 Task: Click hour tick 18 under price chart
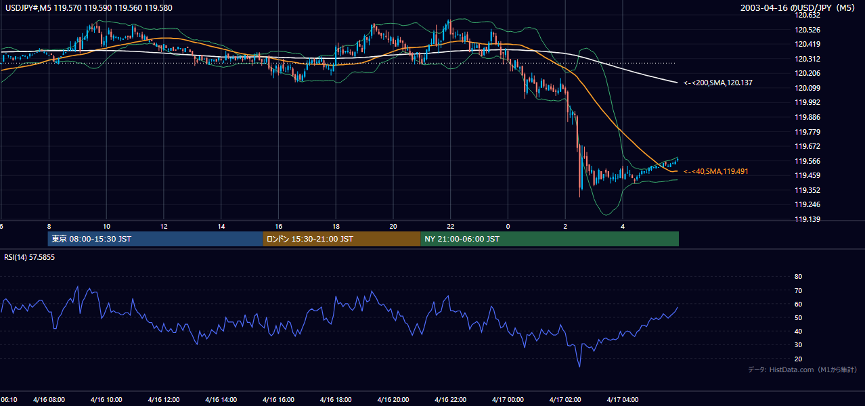(336, 226)
